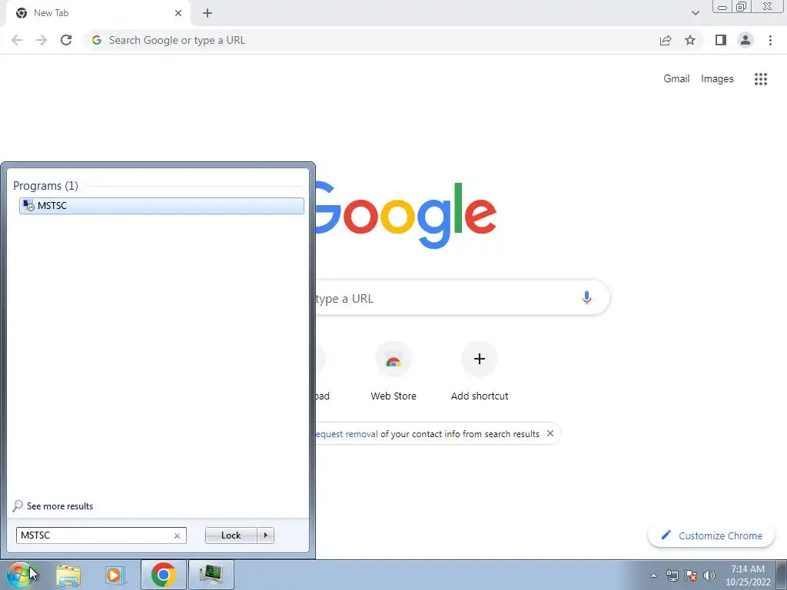Close the New Tab tab

(x=178, y=13)
